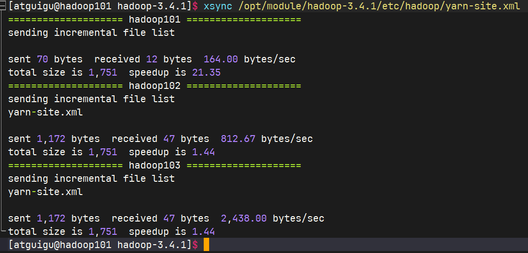Click the top prompt [atguigu@hadoop101 hadoop-3.4.1]

click(x=100, y=6)
